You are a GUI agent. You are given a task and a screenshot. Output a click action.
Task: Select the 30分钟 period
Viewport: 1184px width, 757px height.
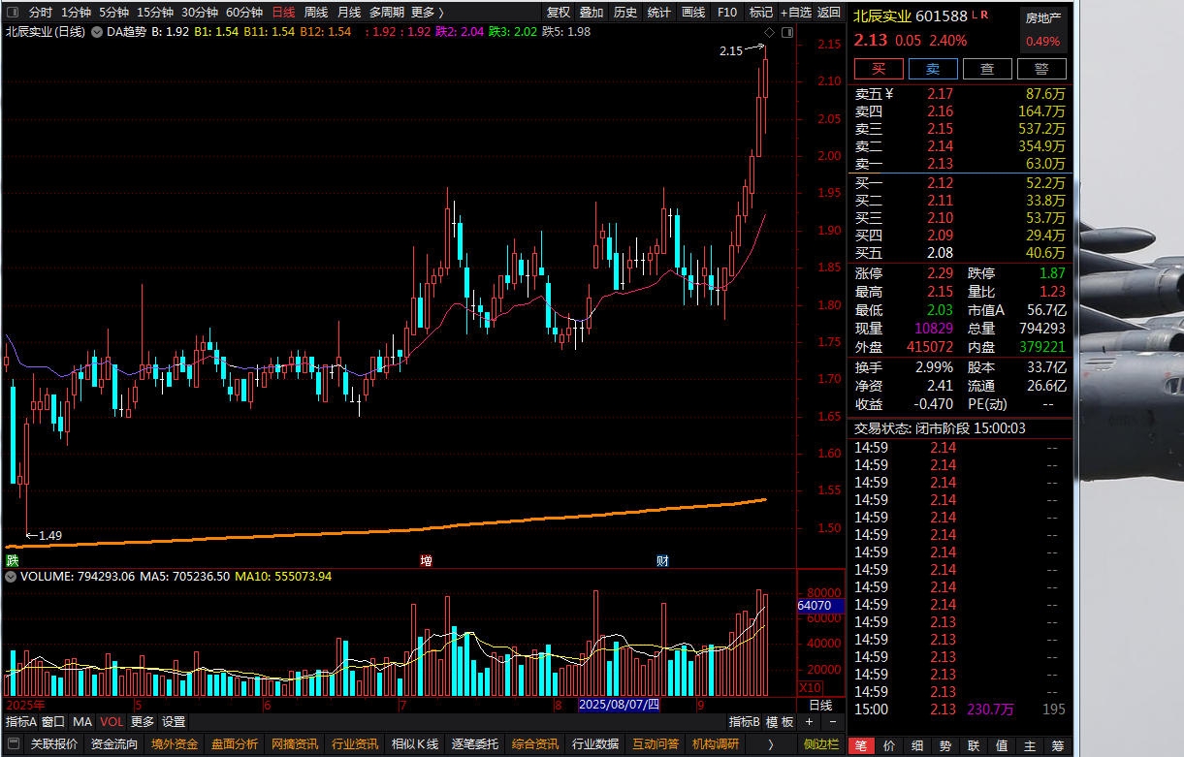pos(200,13)
